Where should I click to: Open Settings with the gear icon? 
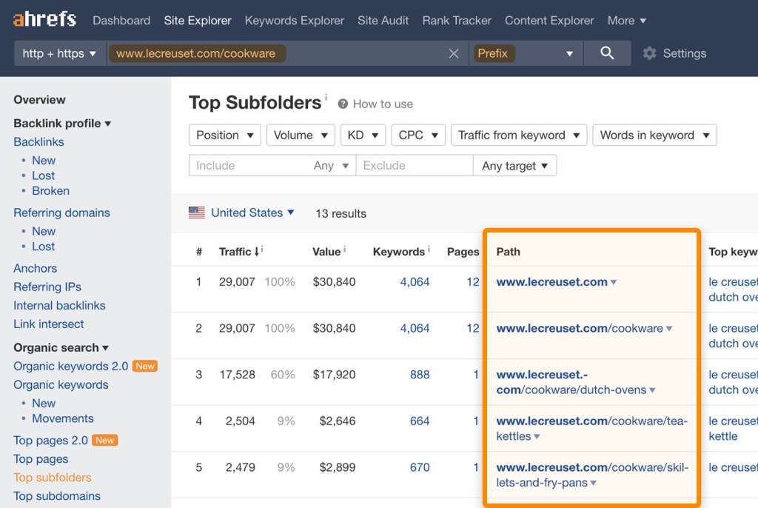(649, 53)
